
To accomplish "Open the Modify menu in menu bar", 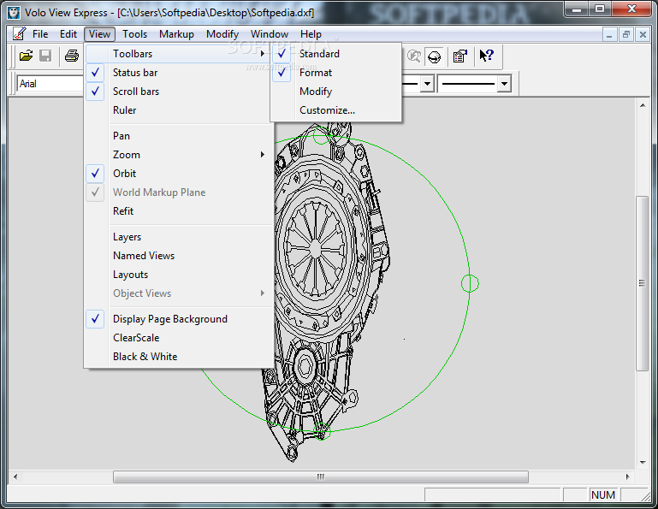I will [x=222, y=34].
